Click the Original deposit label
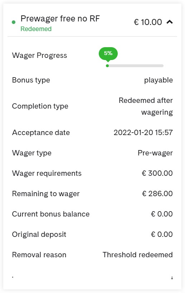 (39, 234)
